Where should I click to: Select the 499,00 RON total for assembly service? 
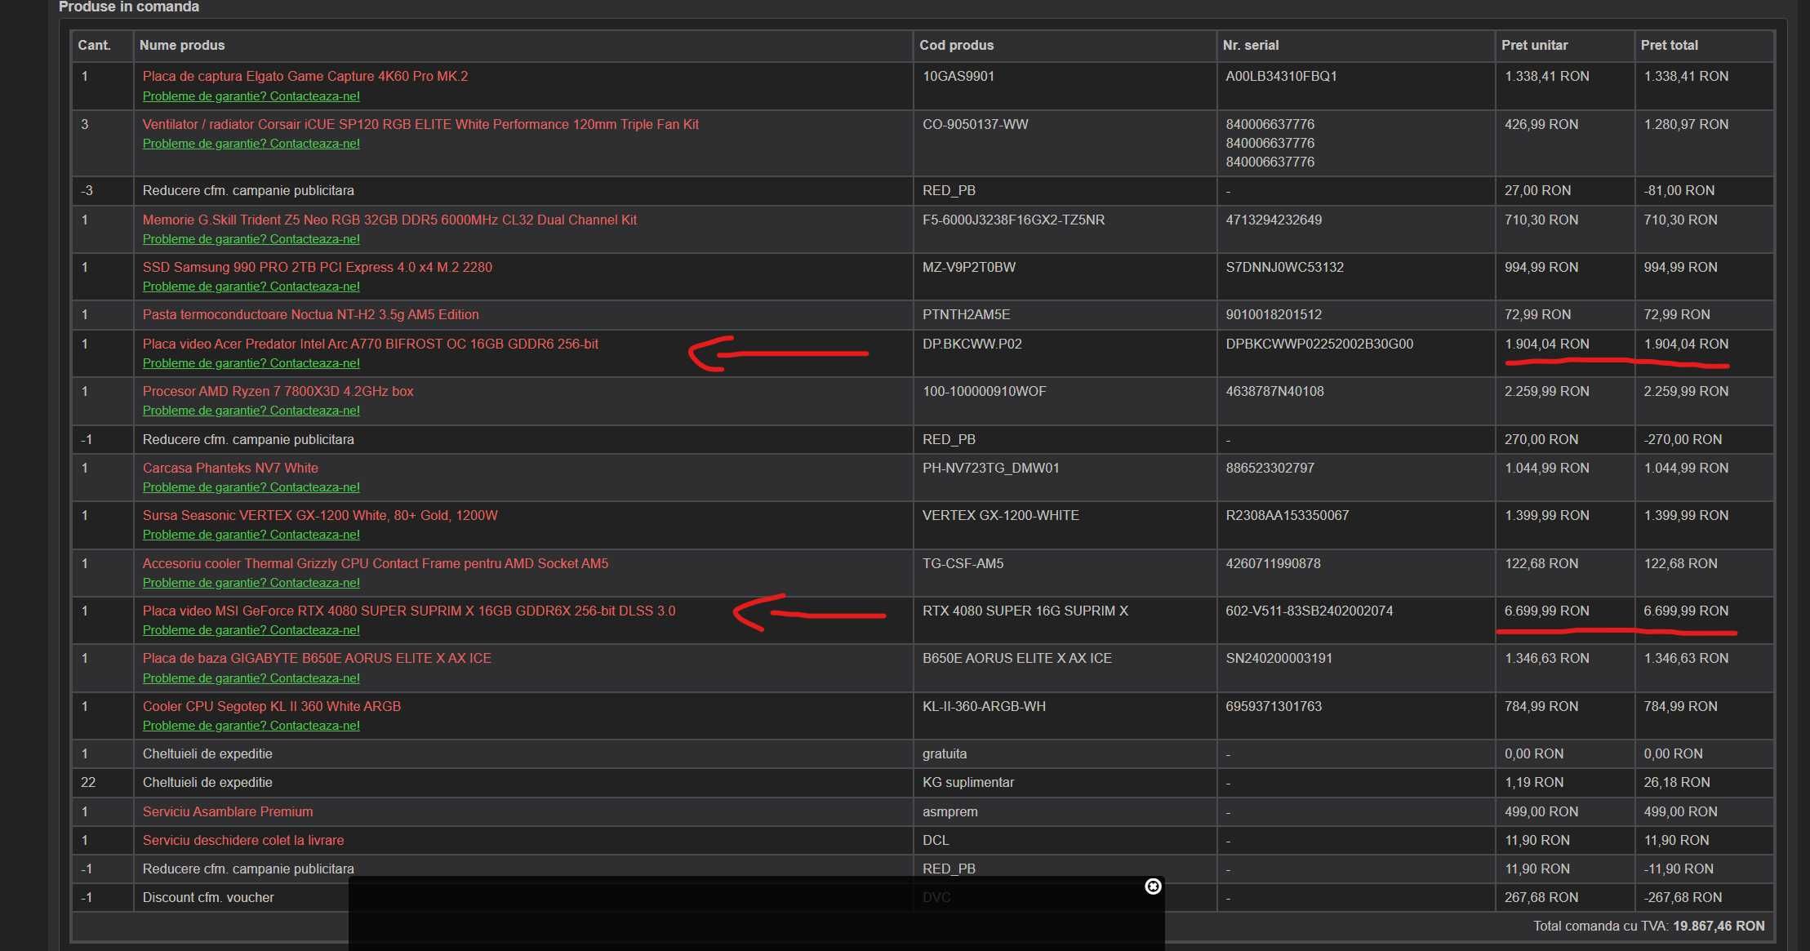point(1681,812)
